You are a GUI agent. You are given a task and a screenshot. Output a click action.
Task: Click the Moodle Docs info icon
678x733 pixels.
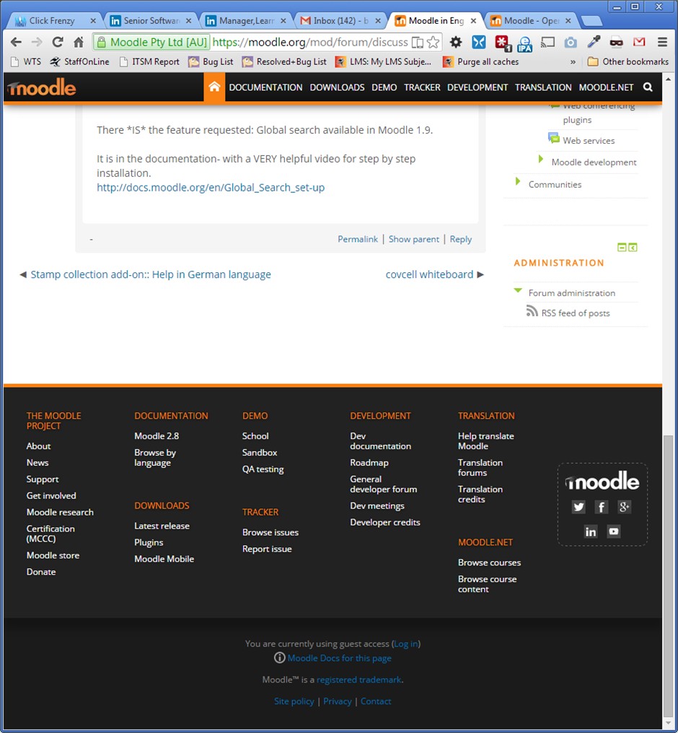pyautogui.click(x=279, y=658)
